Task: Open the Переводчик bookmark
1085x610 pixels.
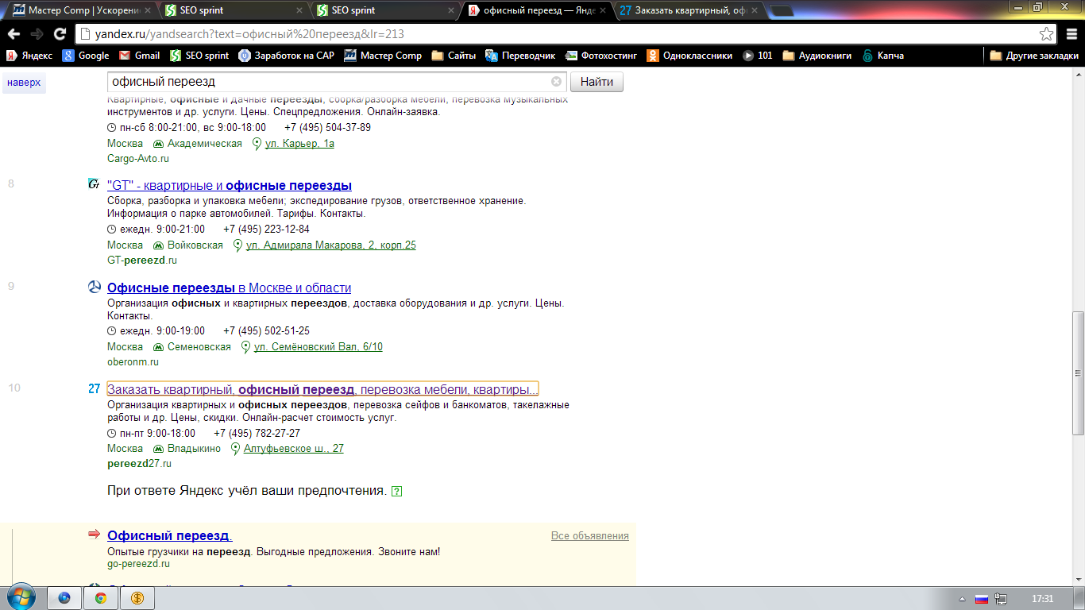Action: coord(520,56)
